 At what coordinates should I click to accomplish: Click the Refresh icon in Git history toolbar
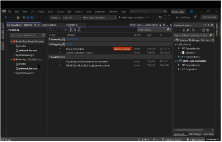[x=51, y=30]
